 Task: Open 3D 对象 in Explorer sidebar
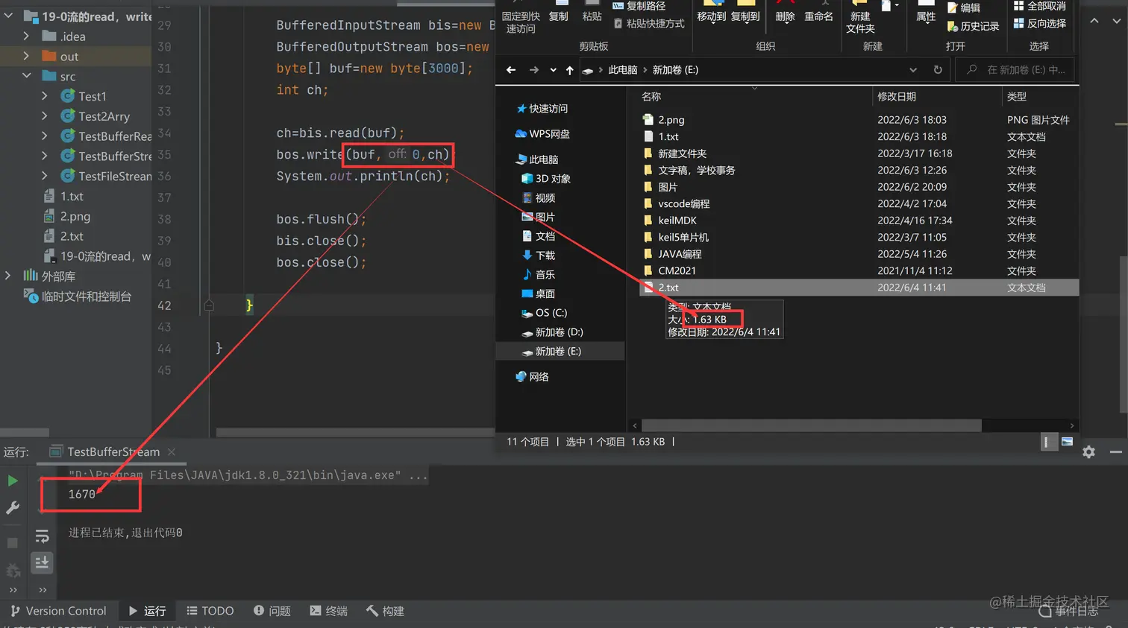(546, 179)
